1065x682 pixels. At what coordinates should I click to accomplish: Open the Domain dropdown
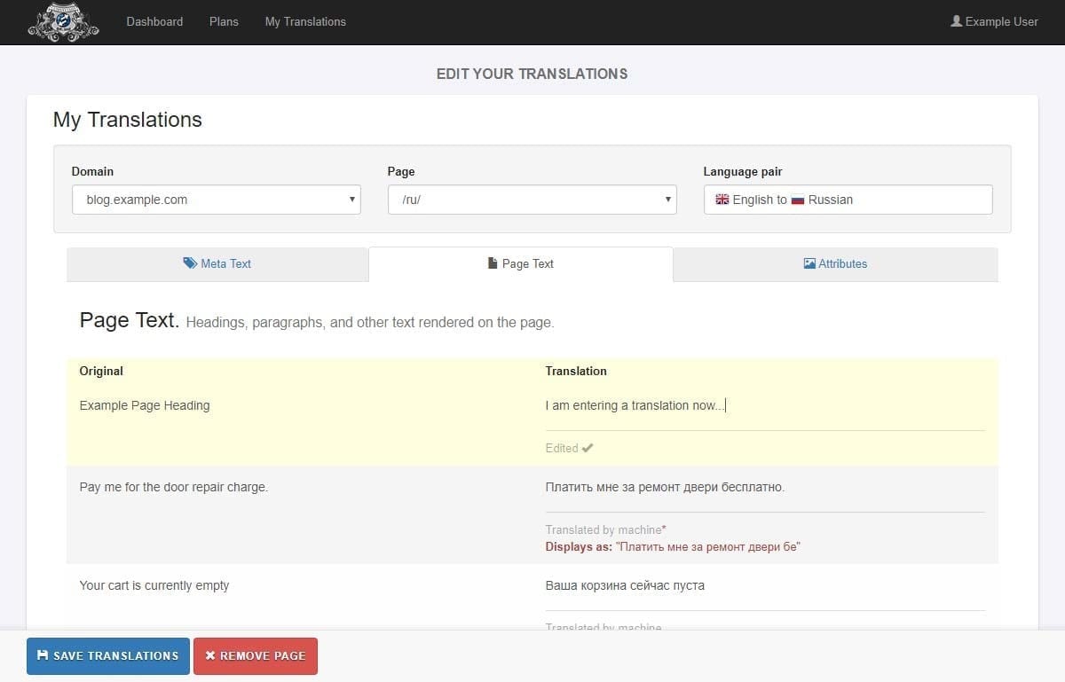click(x=216, y=200)
